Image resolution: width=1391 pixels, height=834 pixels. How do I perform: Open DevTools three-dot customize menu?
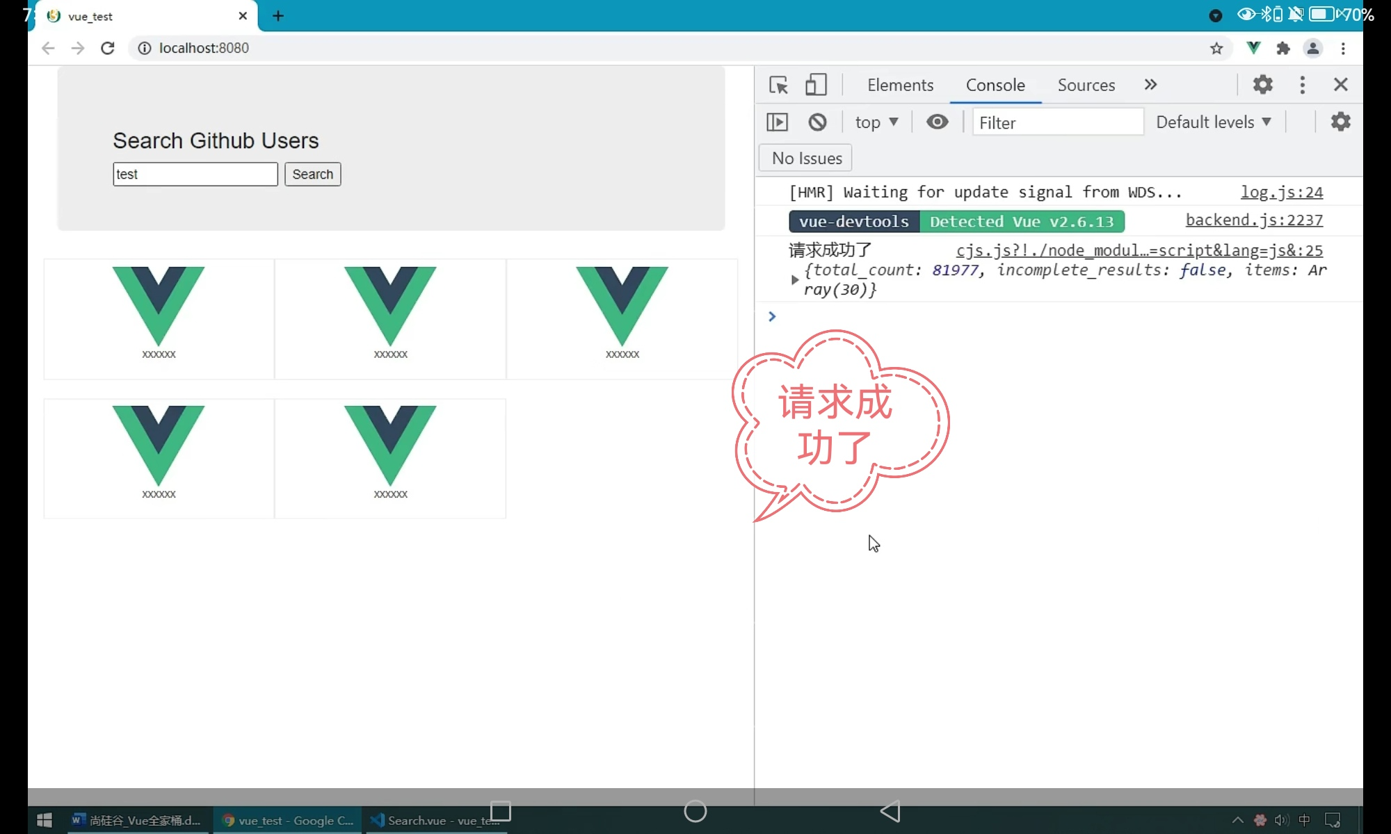pos(1302,85)
